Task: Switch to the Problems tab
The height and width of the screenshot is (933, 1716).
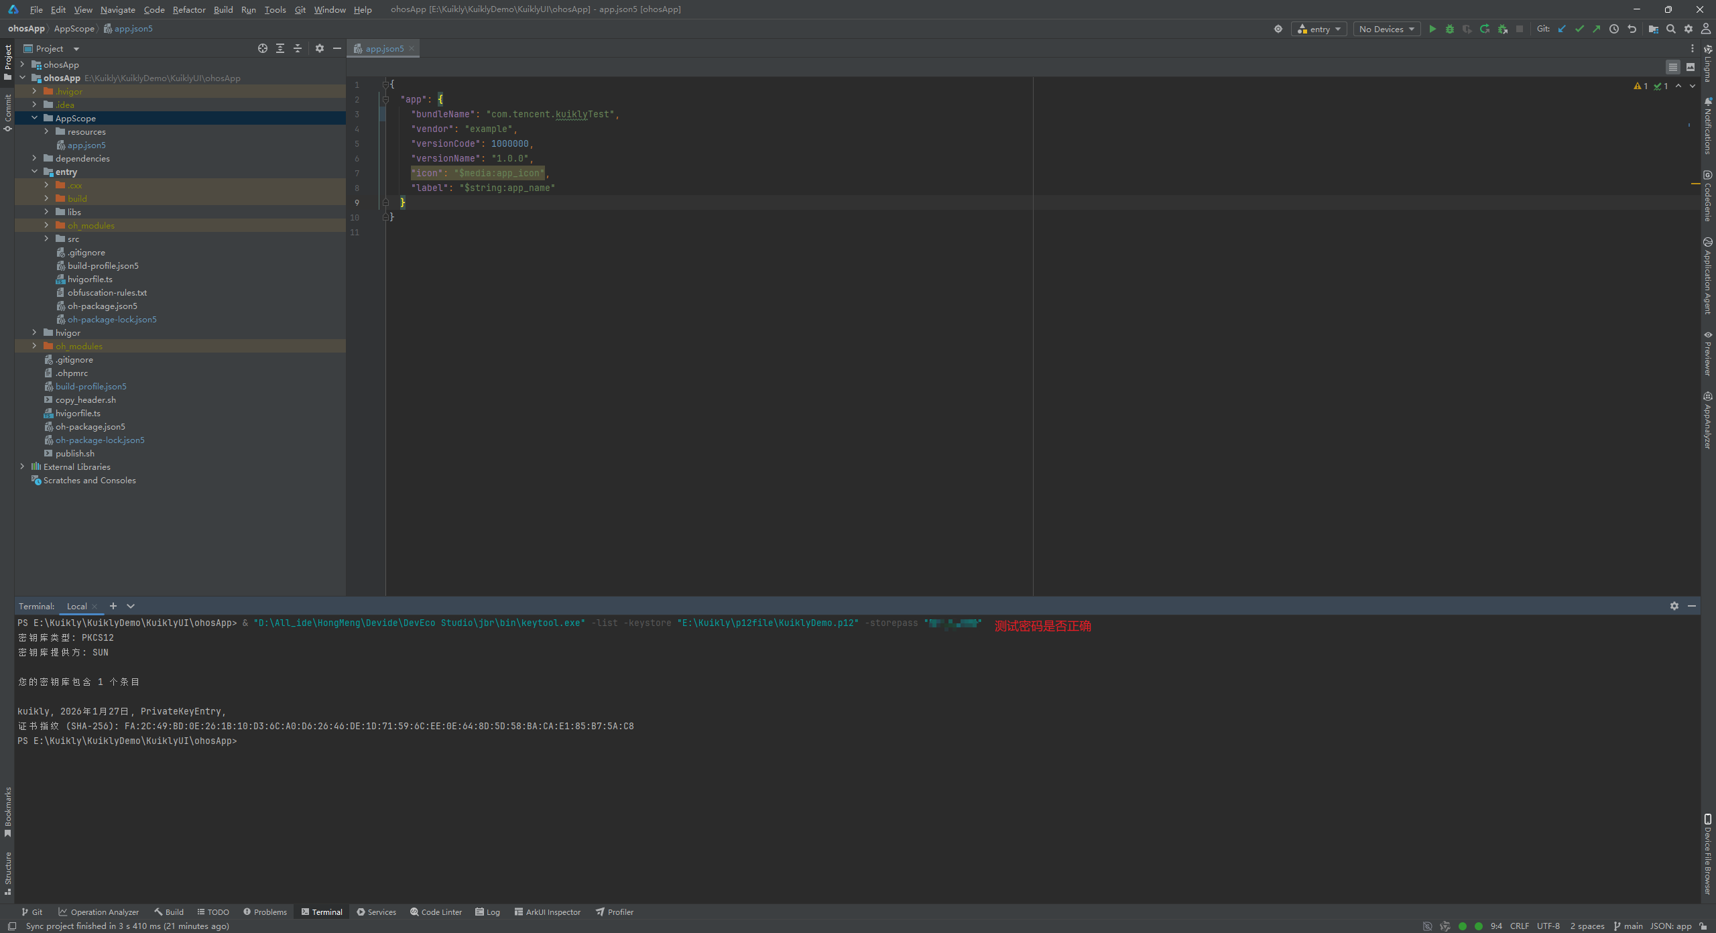Action: coord(265,912)
